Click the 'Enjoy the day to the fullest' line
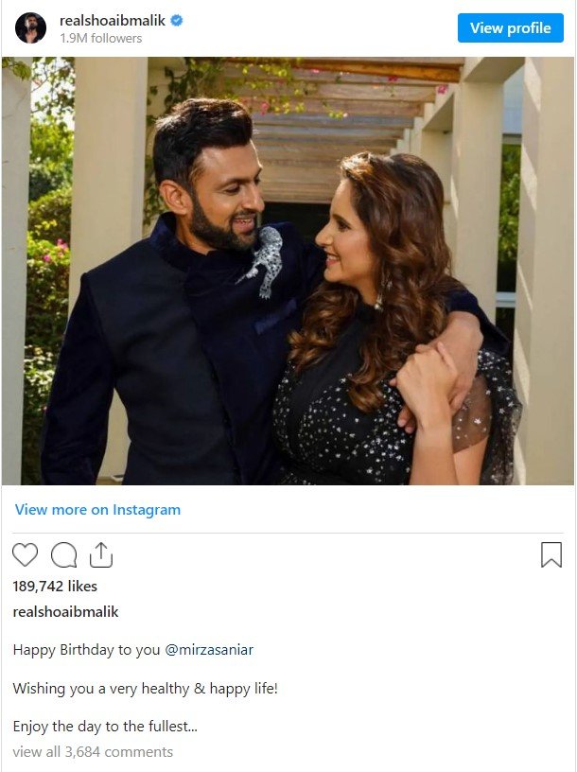577x772 pixels. 105,727
